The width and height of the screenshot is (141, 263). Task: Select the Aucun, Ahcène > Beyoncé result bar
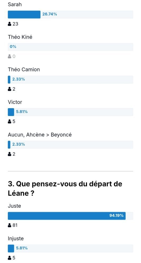70,145
